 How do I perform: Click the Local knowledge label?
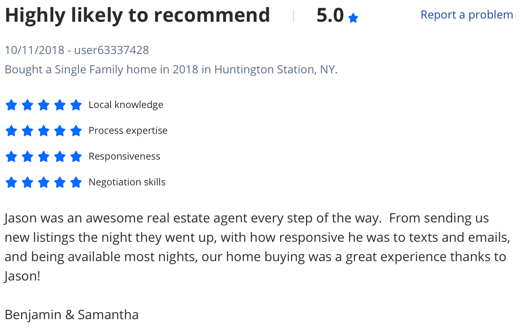[x=126, y=105]
